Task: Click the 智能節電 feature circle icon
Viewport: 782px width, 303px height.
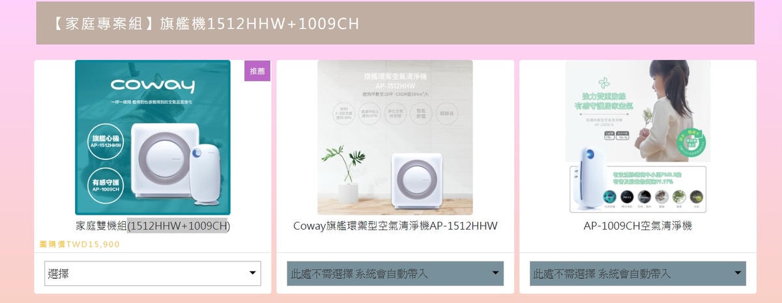Action: (x=422, y=113)
